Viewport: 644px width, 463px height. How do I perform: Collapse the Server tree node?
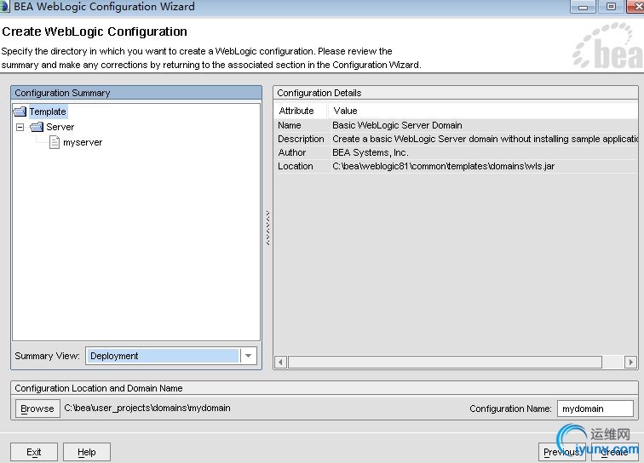tap(20, 127)
